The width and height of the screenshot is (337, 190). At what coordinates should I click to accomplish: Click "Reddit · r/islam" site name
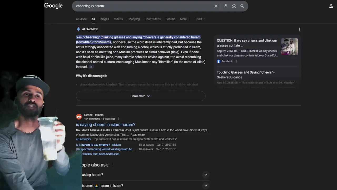coord(94,115)
